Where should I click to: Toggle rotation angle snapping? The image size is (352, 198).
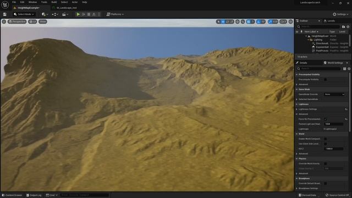point(258,21)
